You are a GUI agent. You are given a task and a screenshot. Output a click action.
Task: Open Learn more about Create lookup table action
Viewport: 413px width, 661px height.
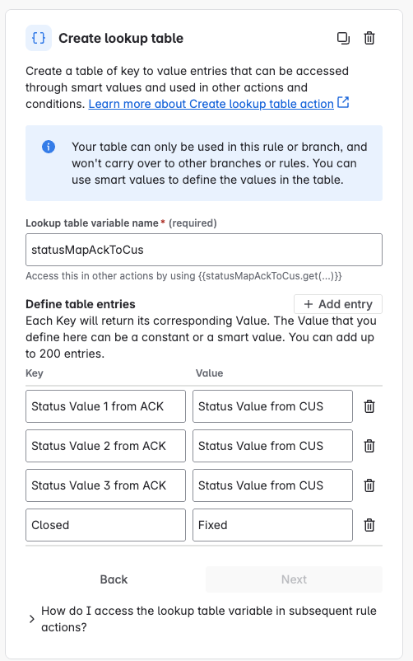point(211,104)
